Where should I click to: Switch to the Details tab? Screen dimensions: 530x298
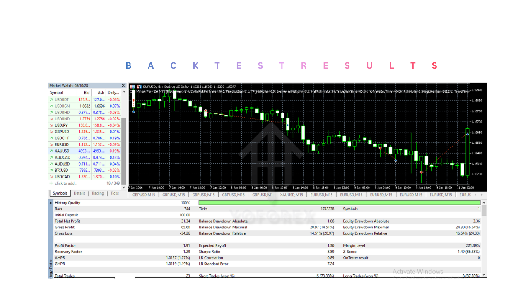[79, 193]
